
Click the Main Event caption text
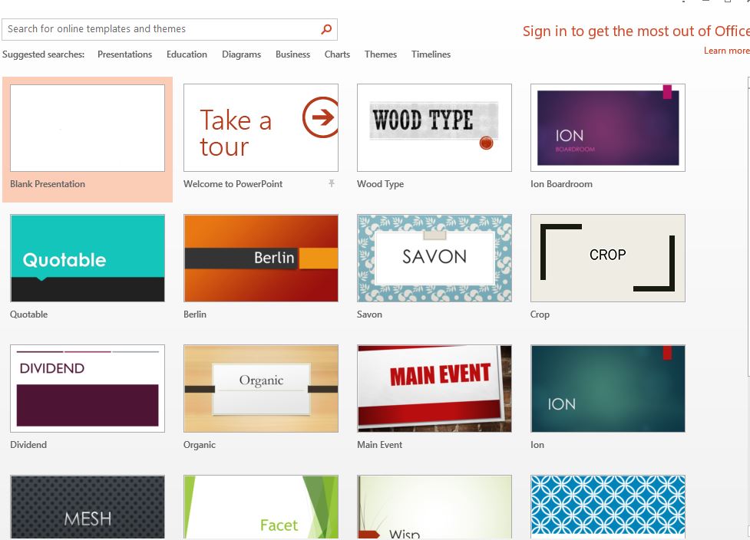coord(380,445)
